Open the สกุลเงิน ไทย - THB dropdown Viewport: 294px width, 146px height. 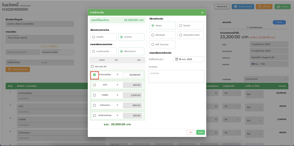(x=268, y=64)
